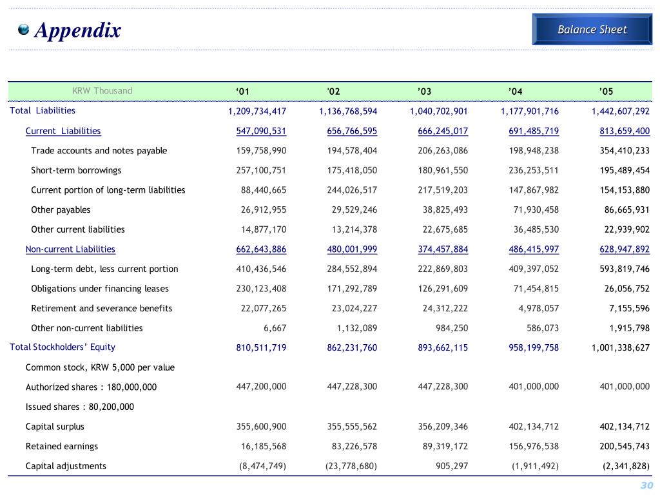Screen dimensions: 660x495
Task: Open the Non-current Liabilities underlined label
Action: click(x=70, y=249)
